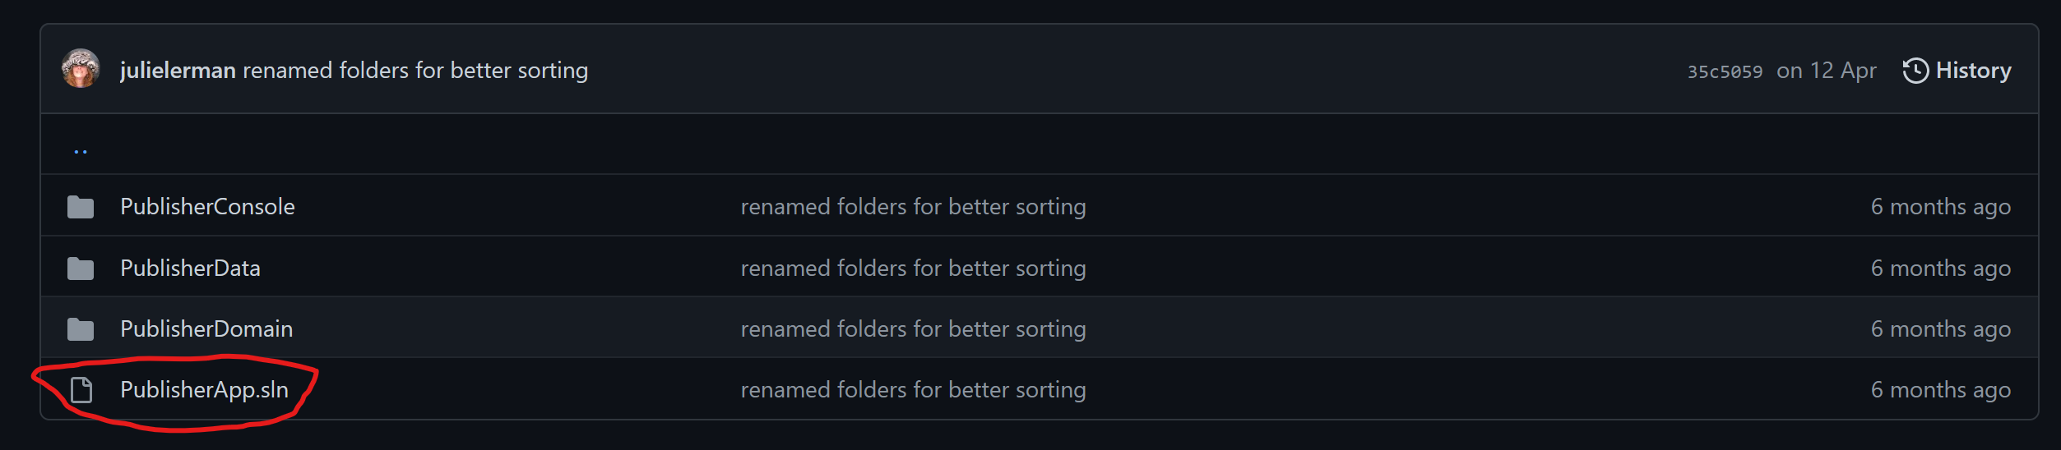2061x450 pixels.
Task: Click the PublisherDomain folder icon
Action: [81, 329]
